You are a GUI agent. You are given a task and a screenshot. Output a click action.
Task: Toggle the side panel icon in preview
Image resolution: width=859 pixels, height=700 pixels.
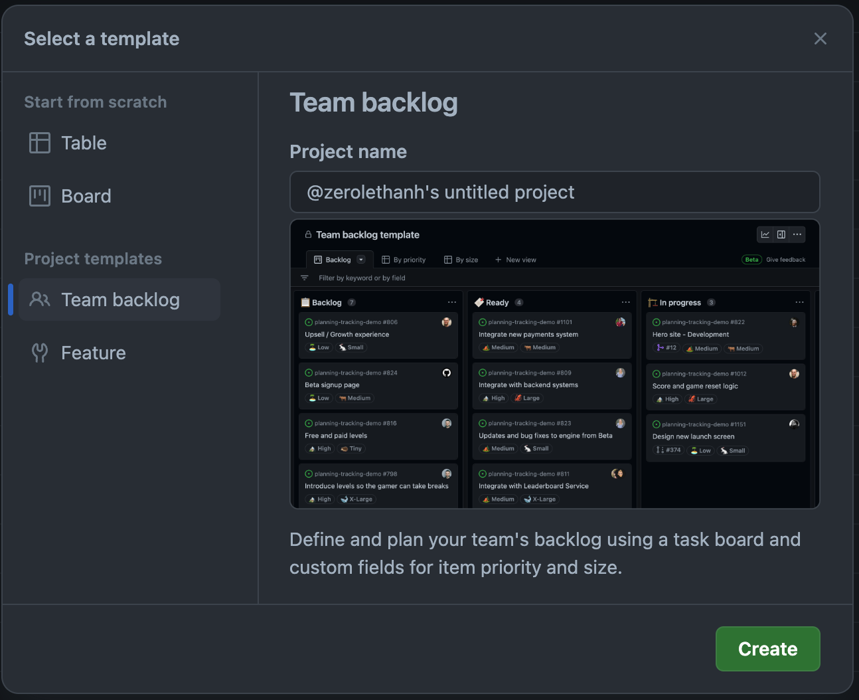coord(781,234)
